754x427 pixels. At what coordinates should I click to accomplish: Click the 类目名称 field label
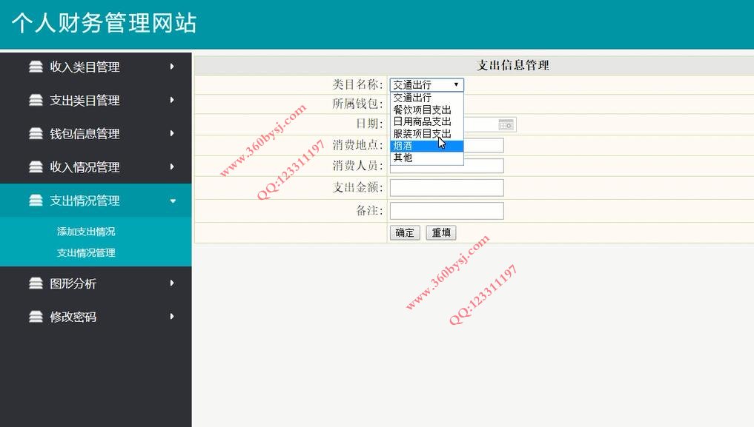coord(357,85)
